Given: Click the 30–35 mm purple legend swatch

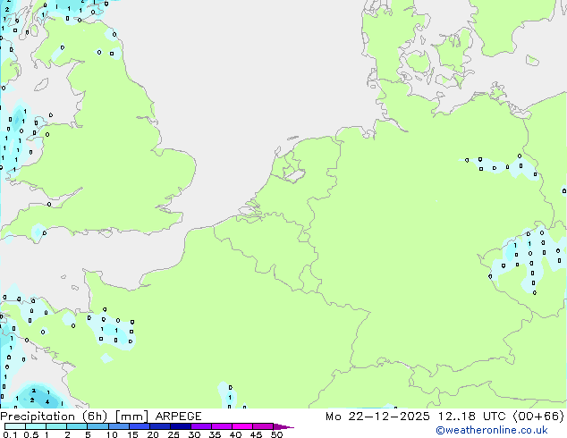Looking at the screenshot, I should pos(201,426).
